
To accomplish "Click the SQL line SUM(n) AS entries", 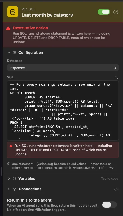I will (x=43, y=97).
